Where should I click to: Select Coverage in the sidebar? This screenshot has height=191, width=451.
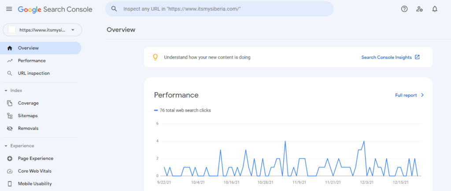28,103
